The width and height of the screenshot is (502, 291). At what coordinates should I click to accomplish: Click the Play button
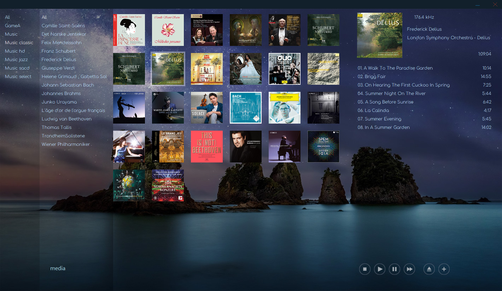point(380,269)
